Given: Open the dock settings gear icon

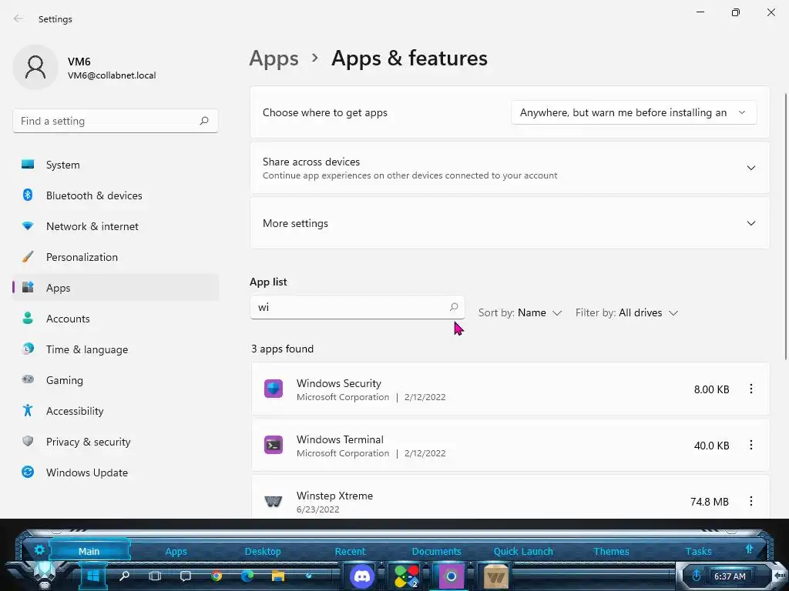Looking at the screenshot, I should [x=39, y=549].
